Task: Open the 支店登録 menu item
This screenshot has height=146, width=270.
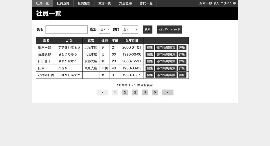Action: (126, 3)
